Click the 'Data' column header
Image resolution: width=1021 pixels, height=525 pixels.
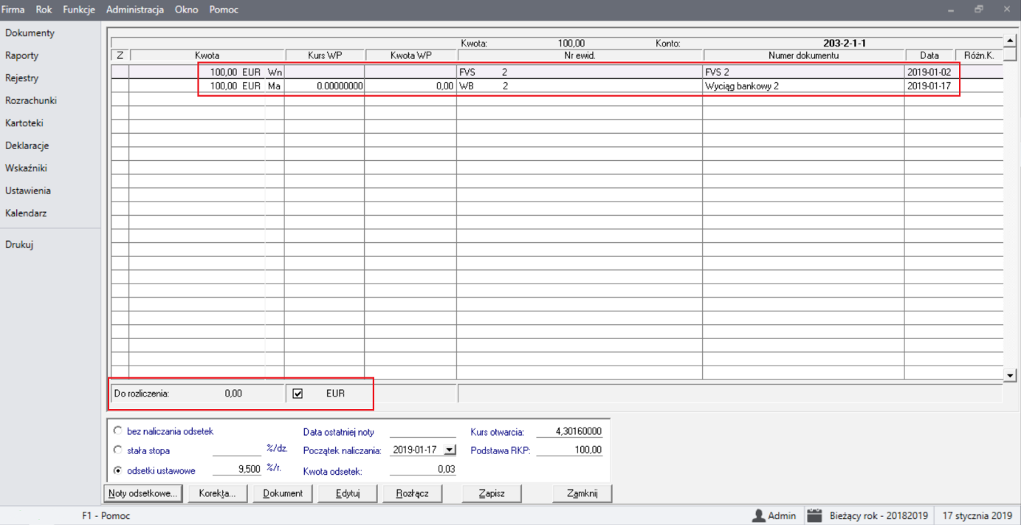coord(929,55)
